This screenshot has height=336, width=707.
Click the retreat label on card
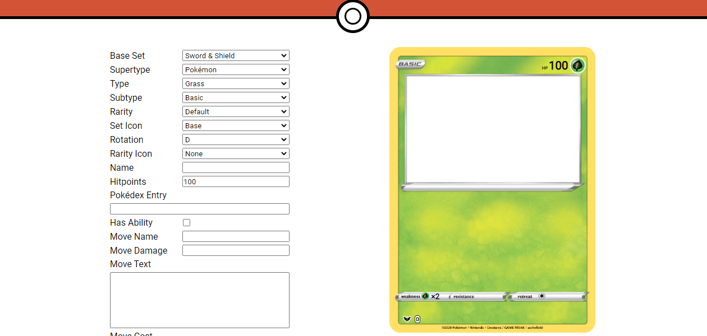click(x=525, y=297)
